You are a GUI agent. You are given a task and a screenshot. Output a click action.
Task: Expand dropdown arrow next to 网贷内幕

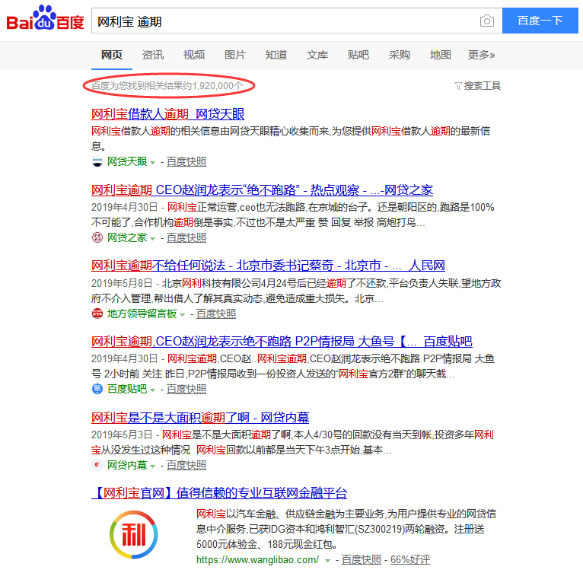(x=152, y=466)
